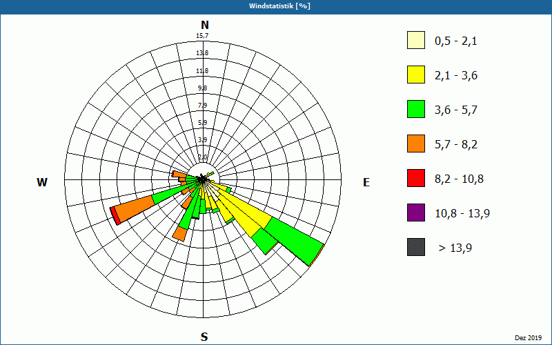The image size is (552, 345).
Task: Click the '7,9' radial axis label
Action: click(x=202, y=106)
